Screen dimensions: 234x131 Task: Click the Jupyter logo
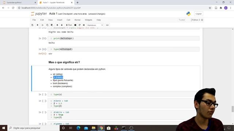point(39,14)
